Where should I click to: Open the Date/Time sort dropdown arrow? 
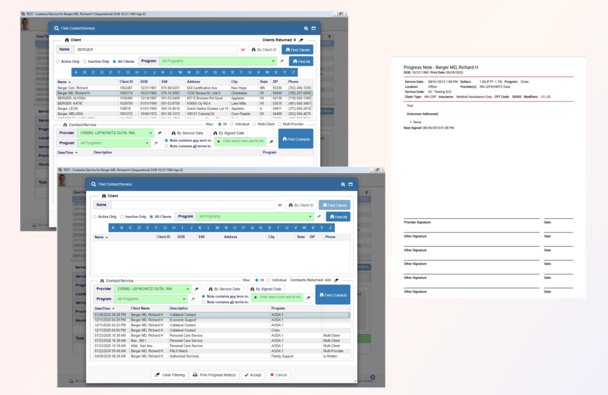pos(113,308)
